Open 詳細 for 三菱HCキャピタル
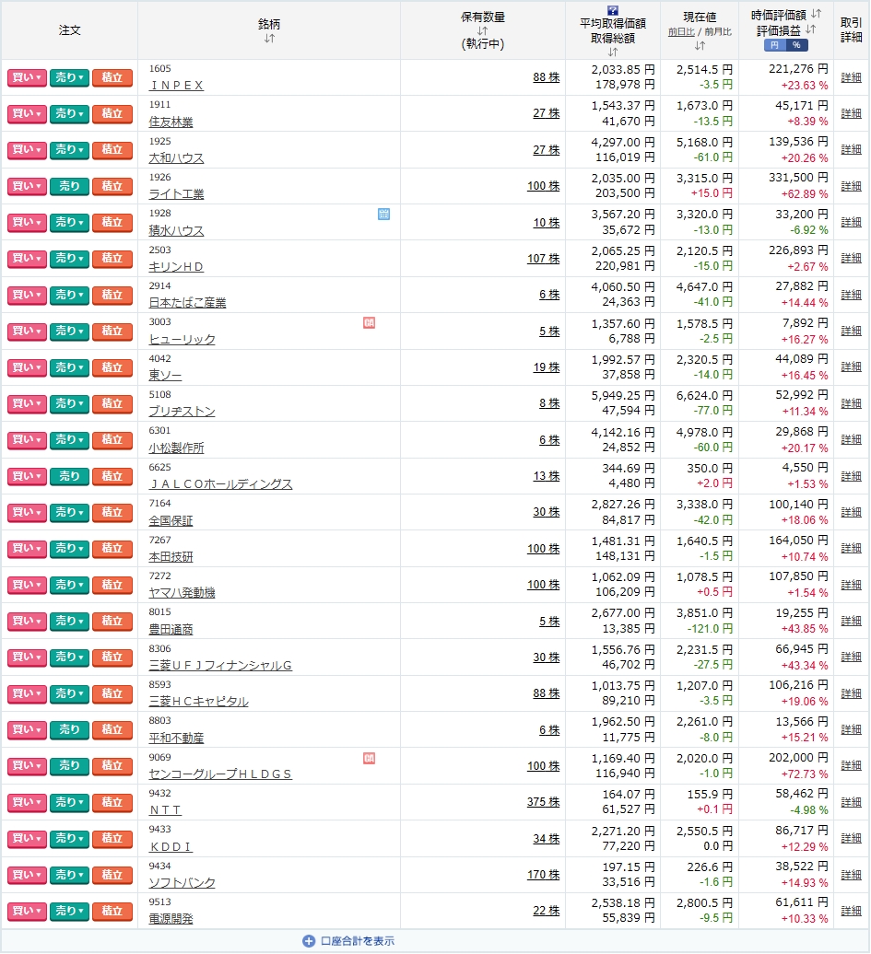 [x=851, y=693]
